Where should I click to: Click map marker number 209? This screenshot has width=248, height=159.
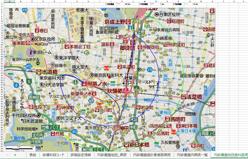pyautogui.click(x=45, y=110)
